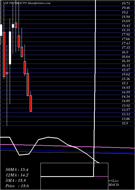This screenshot has width=135, height=190.
Task: Click the 19.46 price axis label
Action: 126,8
